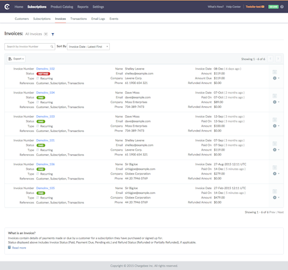The width and height of the screenshot is (288, 270).
Task: Open the Testsite-test account dropdown
Action: point(255,7)
